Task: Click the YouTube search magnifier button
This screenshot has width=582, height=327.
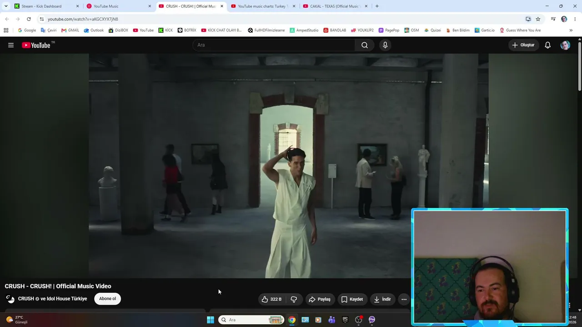Action: [365, 45]
